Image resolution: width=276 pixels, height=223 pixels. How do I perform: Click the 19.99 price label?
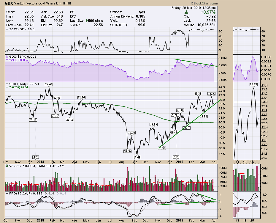153,125
